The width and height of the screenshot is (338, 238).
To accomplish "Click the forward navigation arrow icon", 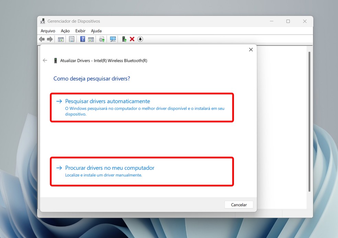I will click(49, 39).
